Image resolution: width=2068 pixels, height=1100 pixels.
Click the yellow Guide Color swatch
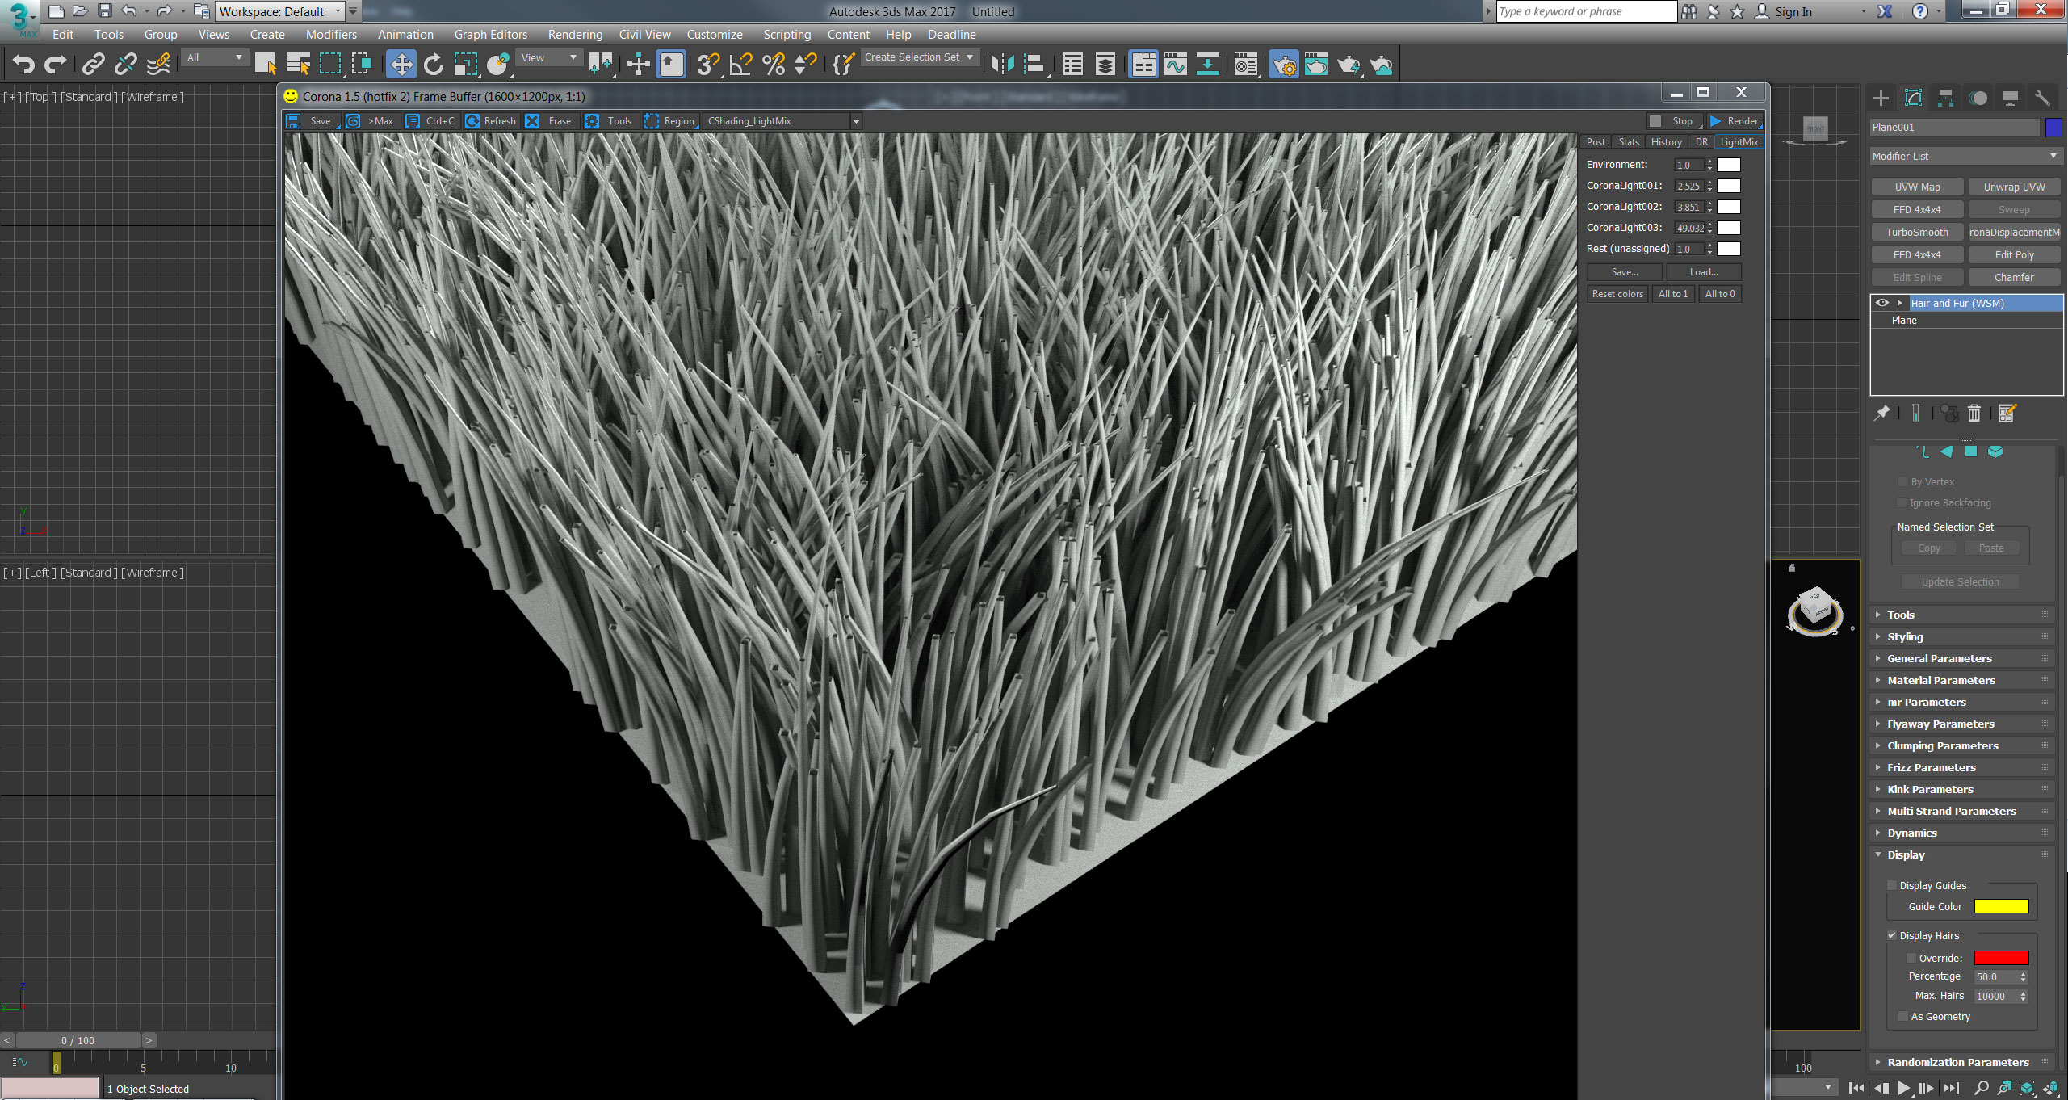[x=2001, y=907]
